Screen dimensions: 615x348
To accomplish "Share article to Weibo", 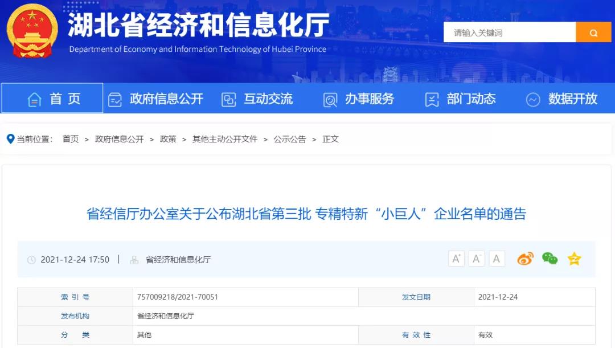I will tap(525, 259).
